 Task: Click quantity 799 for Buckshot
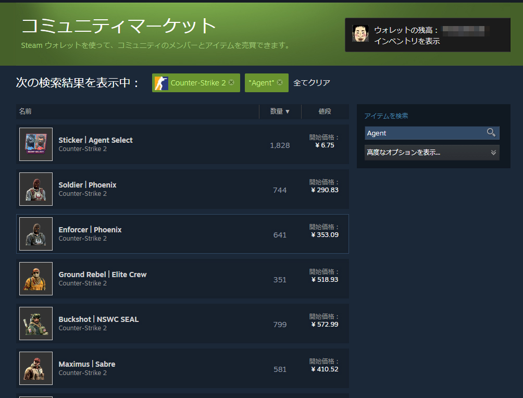point(280,325)
